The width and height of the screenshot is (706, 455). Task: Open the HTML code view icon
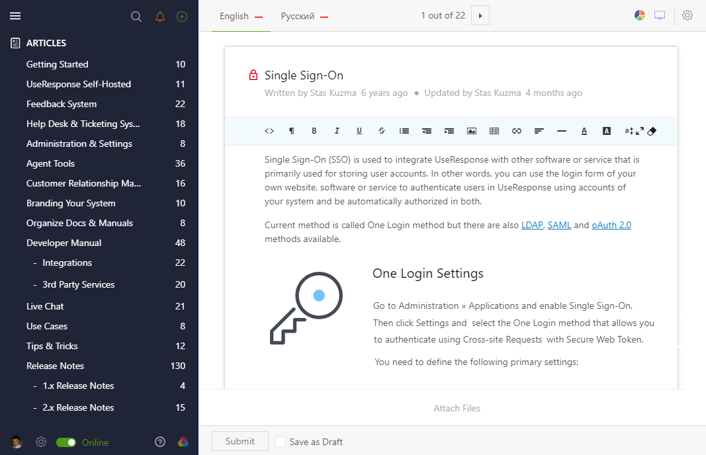point(269,131)
